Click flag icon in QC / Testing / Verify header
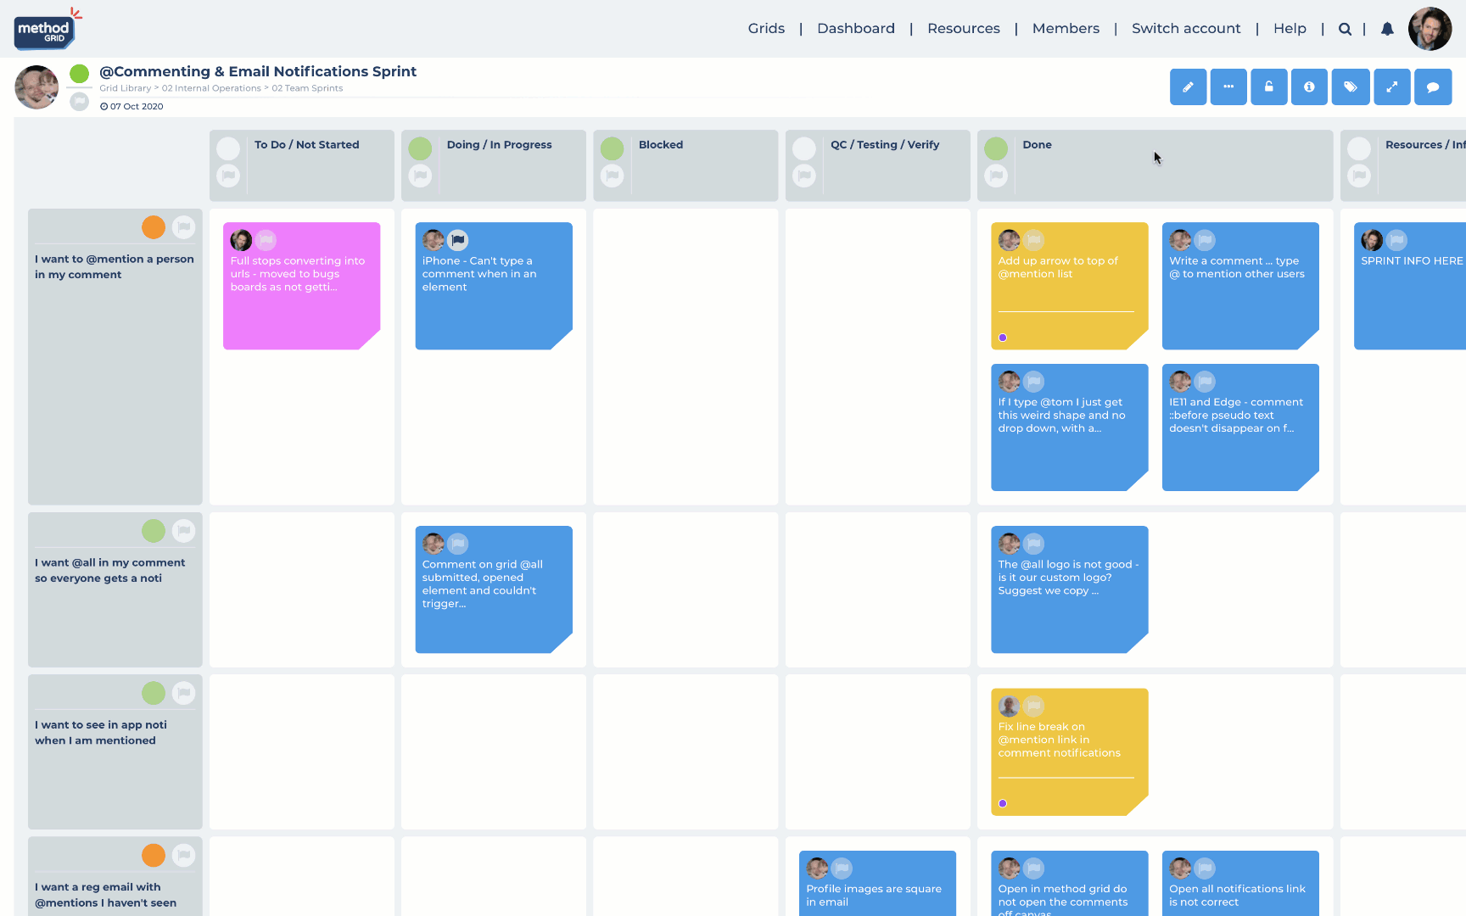The width and height of the screenshot is (1466, 916). tap(804, 176)
